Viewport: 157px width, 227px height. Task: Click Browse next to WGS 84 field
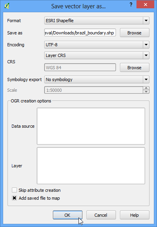pos(135,68)
